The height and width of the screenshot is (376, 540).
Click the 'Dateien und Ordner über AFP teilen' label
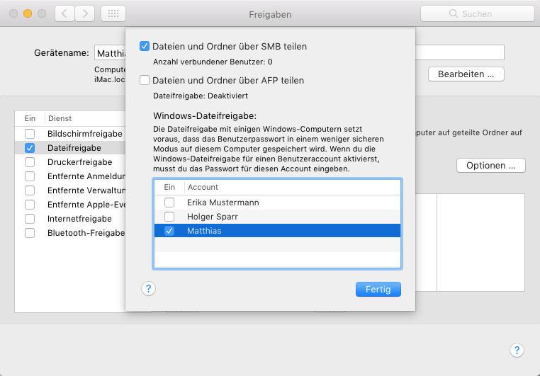[x=228, y=80]
